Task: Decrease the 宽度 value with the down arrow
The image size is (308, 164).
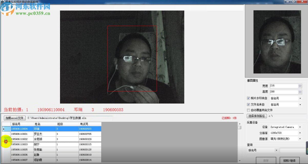Action: coord(300,87)
